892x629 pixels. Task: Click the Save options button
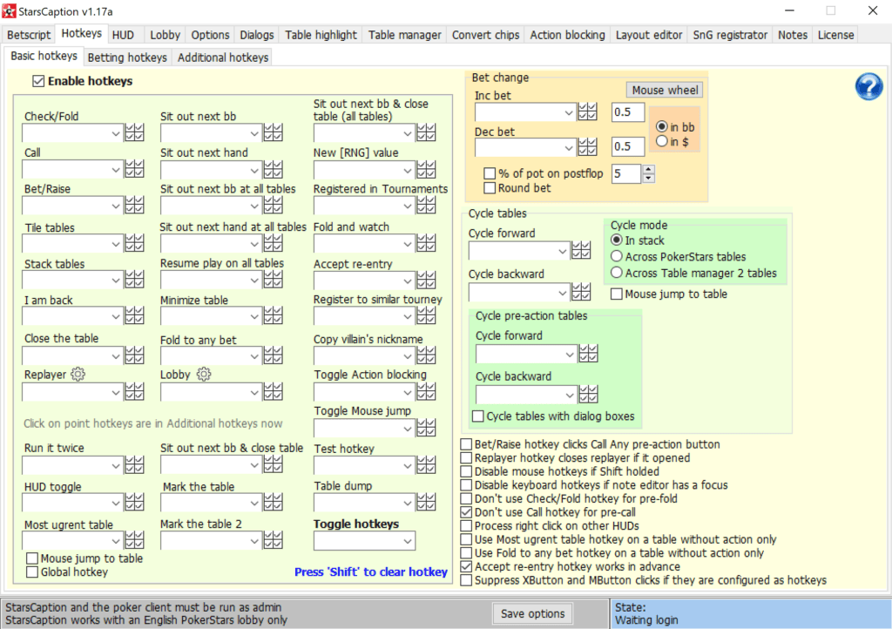tap(532, 613)
